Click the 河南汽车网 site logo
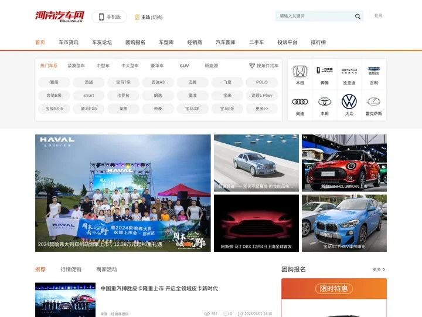 tap(60, 16)
